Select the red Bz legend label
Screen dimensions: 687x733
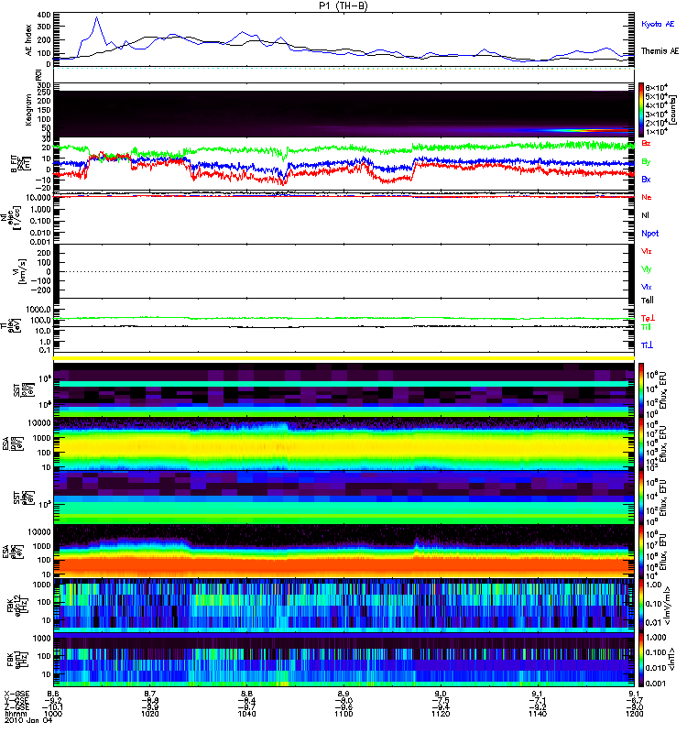646,144
